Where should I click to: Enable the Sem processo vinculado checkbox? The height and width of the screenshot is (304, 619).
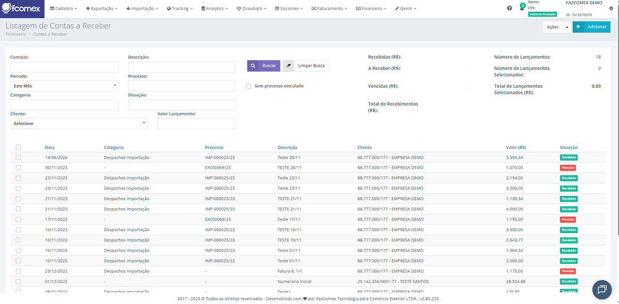249,86
